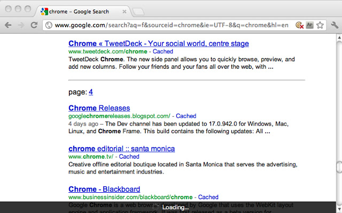This screenshot has width=342, height=213.
Task: Click the back navigation arrow
Action: tap(9, 24)
